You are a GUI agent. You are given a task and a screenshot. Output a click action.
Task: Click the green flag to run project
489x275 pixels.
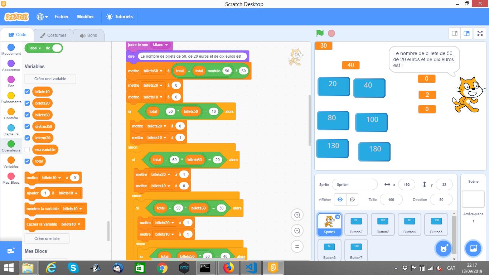coord(320,33)
